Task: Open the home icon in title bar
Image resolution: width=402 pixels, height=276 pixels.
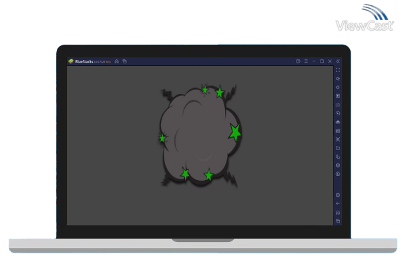Action: pos(117,61)
